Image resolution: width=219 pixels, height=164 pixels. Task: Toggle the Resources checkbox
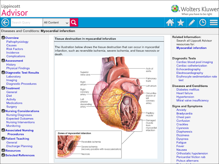[x=3, y=151]
